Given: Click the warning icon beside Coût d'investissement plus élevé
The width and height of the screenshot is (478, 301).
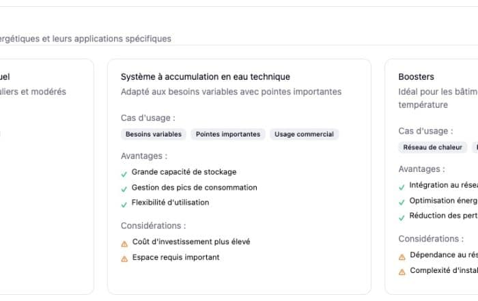Looking at the screenshot, I should pos(124,242).
